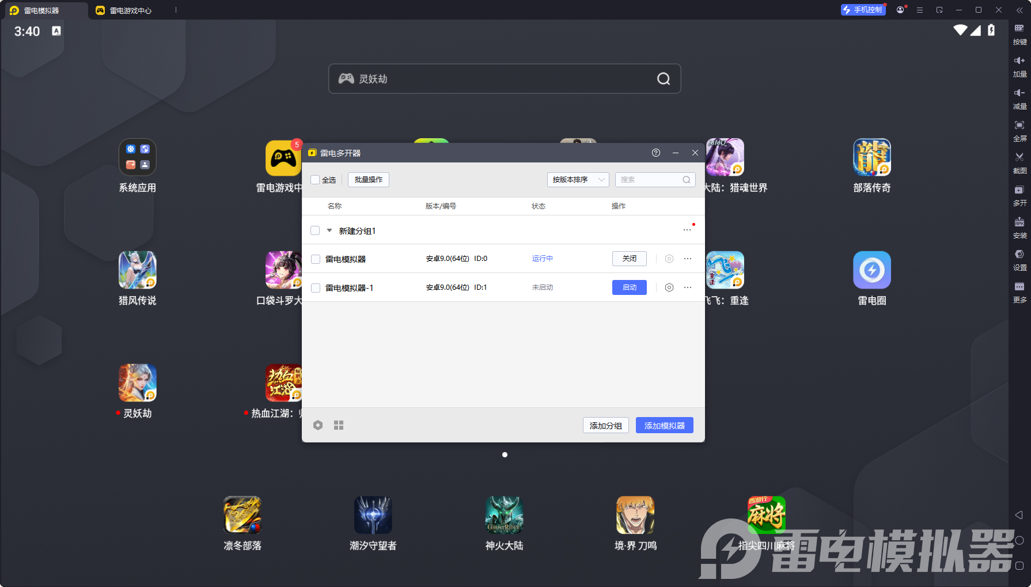Open the hamburger menu in the title bar
Image resolution: width=1031 pixels, height=587 pixels.
tap(920, 10)
